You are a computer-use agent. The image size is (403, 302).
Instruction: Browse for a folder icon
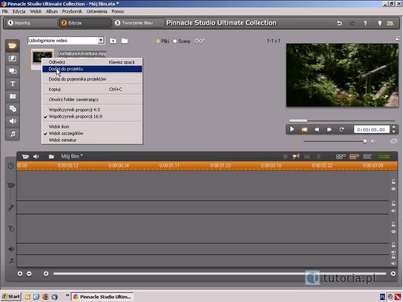click(x=125, y=41)
